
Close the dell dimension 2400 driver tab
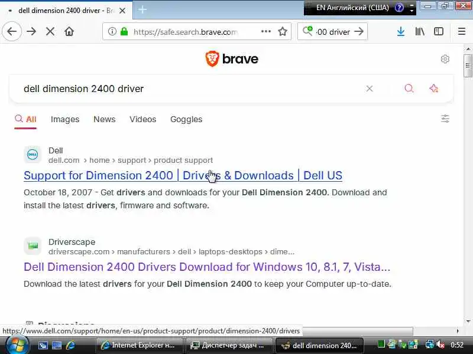[x=122, y=11]
